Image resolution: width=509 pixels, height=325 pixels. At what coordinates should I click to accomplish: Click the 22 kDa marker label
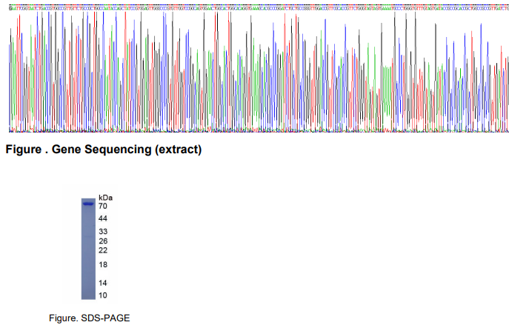103,250
